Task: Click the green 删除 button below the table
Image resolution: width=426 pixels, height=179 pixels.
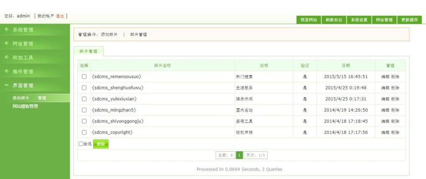Action: [101, 144]
